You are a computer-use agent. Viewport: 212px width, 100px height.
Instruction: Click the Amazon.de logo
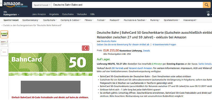14,4
